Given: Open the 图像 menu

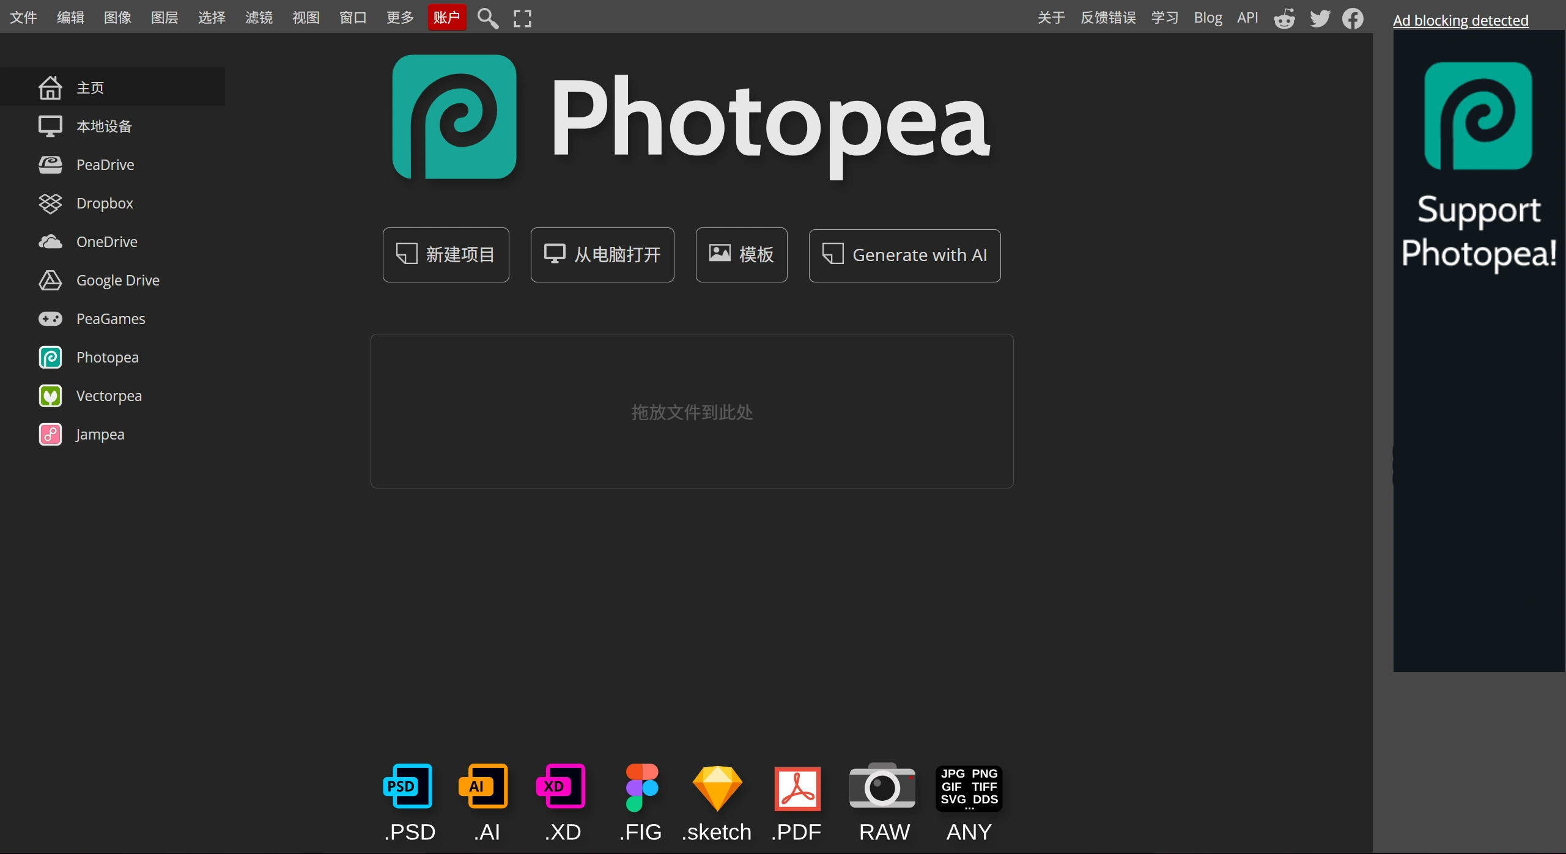Looking at the screenshot, I should pyautogui.click(x=117, y=18).
